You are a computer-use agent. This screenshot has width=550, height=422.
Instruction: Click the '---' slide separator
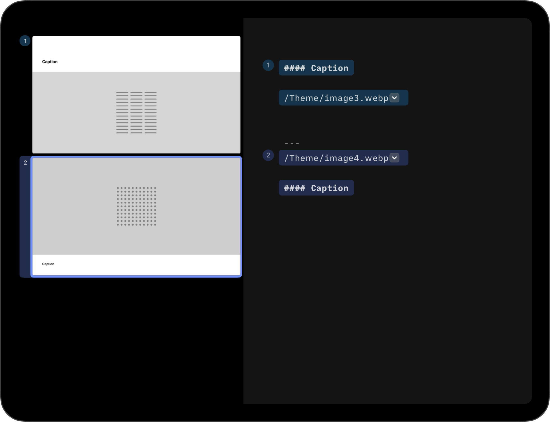click(x=292, y=143)
